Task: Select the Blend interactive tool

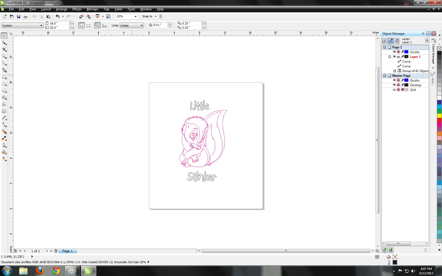Action: (4, 132)
